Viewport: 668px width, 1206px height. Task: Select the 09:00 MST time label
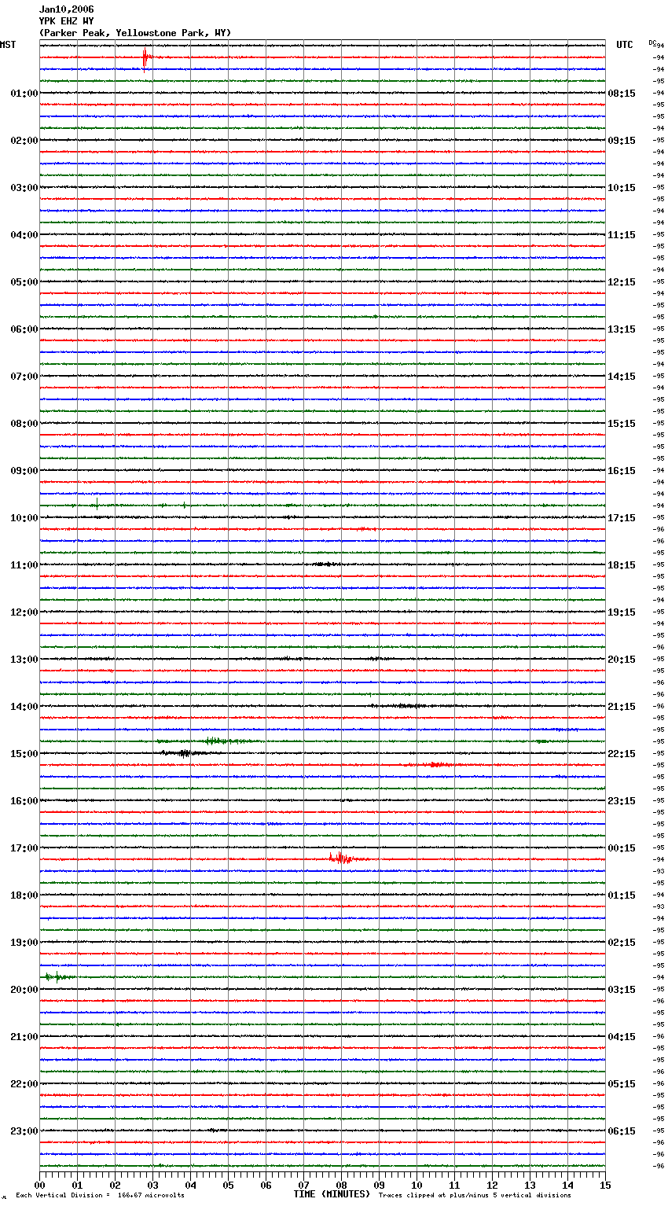click(24, 471)
